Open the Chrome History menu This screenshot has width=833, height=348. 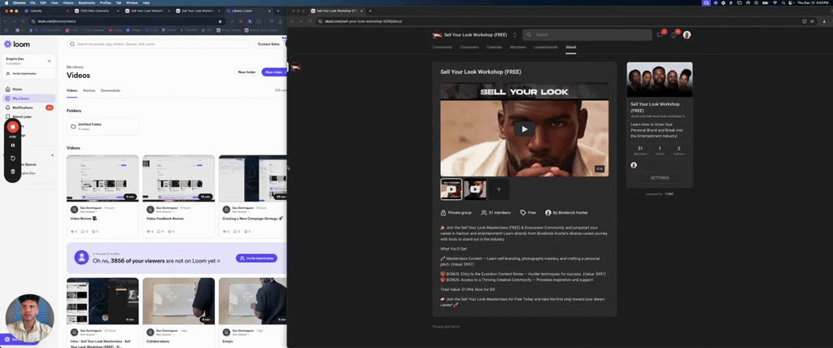pyautogui.click(x=68, y=2)
